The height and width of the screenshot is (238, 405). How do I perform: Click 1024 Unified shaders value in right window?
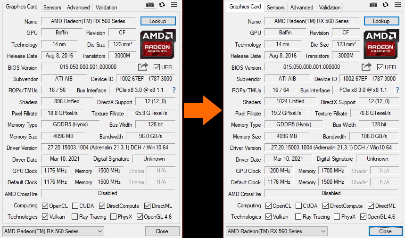290,101
